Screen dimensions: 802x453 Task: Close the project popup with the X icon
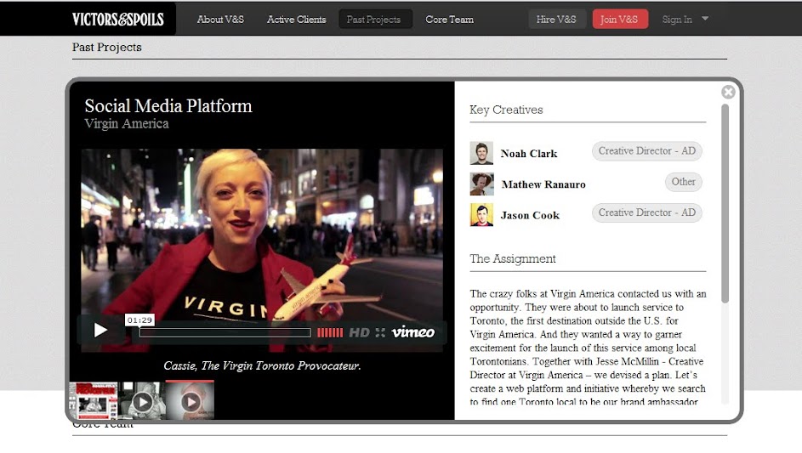[x=728, y=92]
